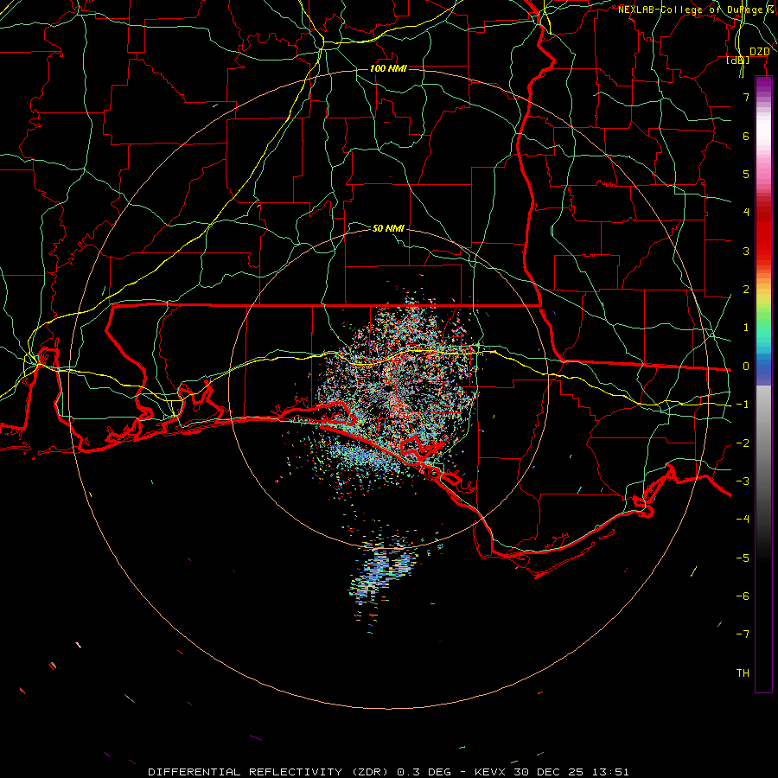The width and height of the screenshot is (778, 778).
Task: Click the "0" value on the color scale
Action: 746,367
